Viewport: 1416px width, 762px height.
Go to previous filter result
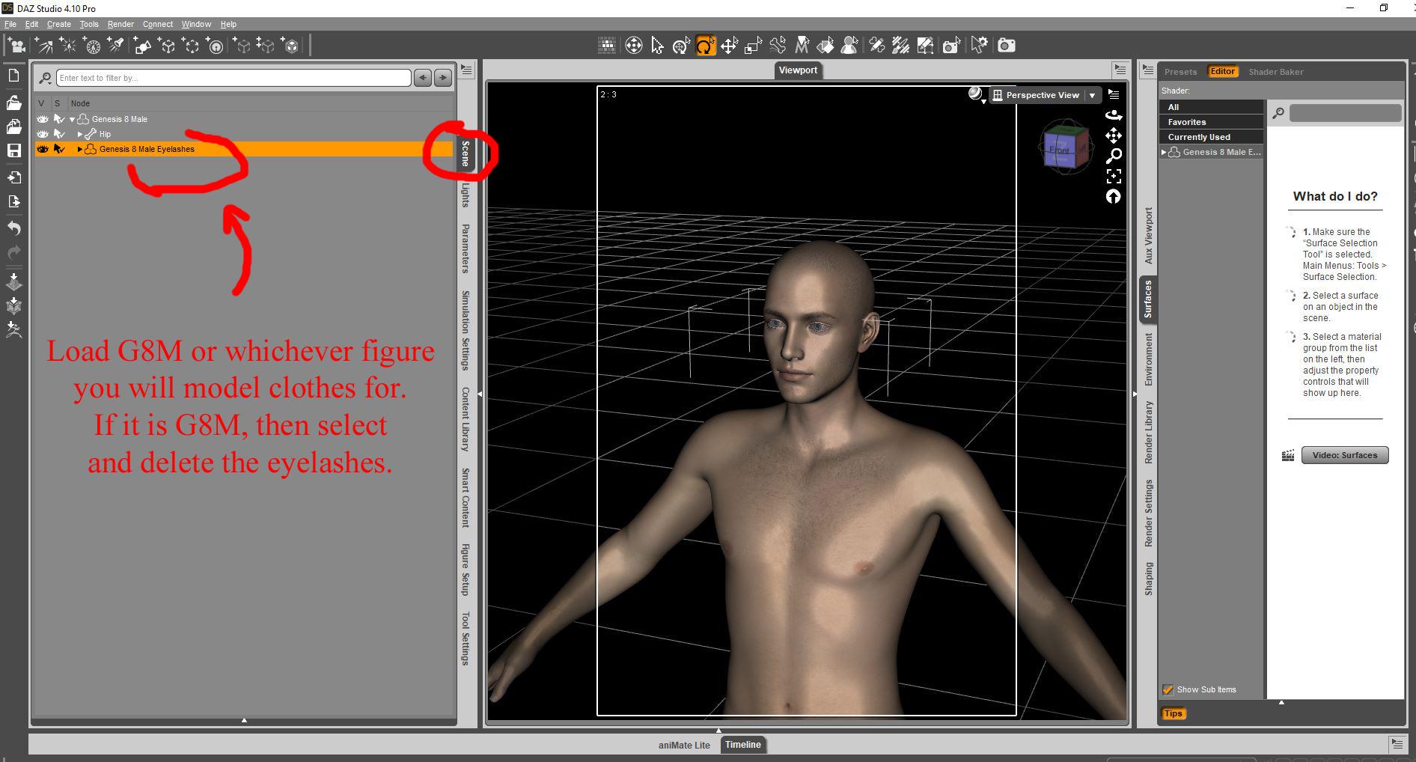[x=423, y=77]
